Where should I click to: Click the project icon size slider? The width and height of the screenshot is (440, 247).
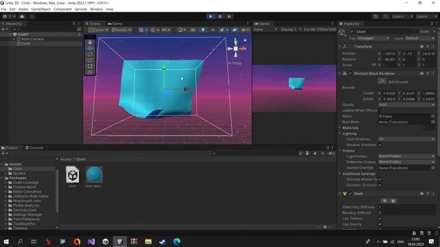325,227
